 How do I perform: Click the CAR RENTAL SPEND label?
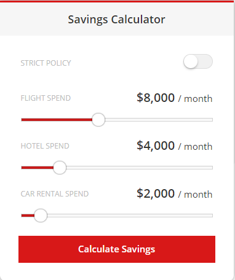pos(55,194)
